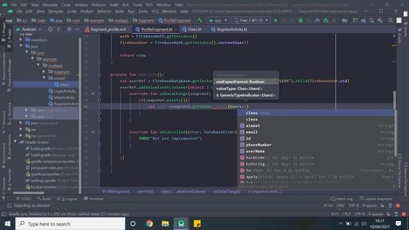
Task: Select settings.gradle in project tree
Action: pyautogui.click(x=43, y=180)
